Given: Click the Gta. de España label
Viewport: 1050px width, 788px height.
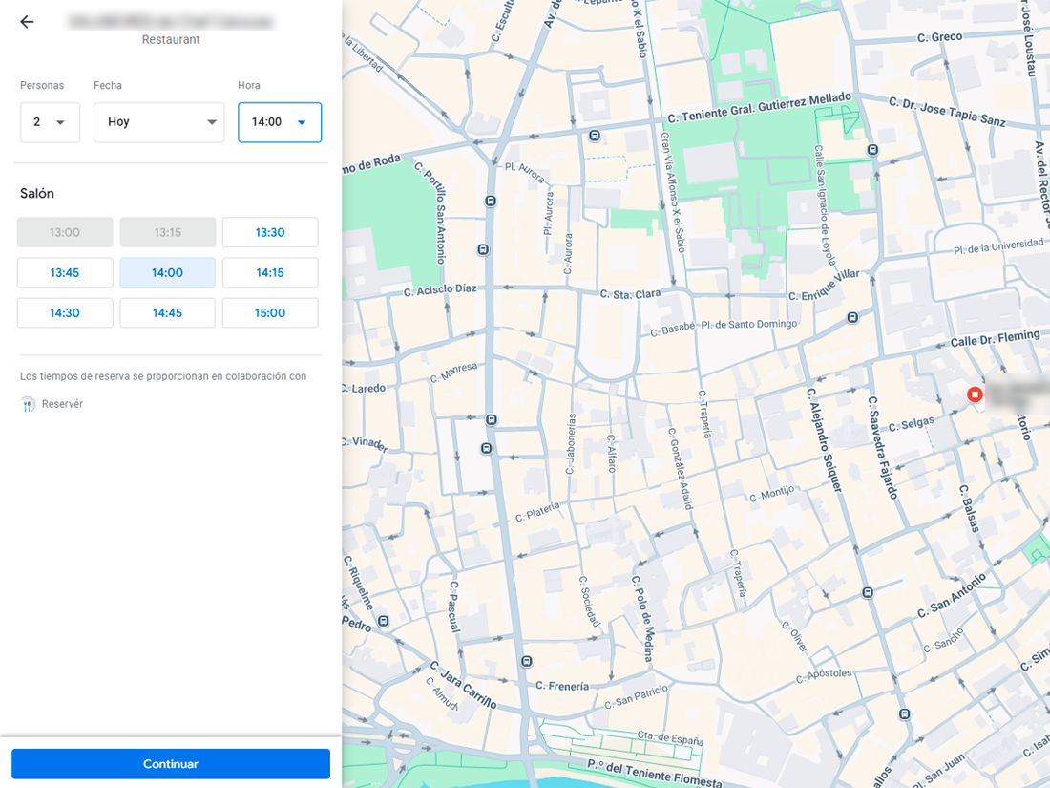Looking at the screenshot, I should [670, 737].
